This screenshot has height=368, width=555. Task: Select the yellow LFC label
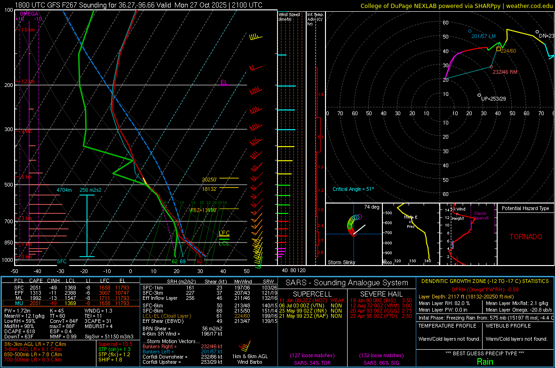(224, 233)
